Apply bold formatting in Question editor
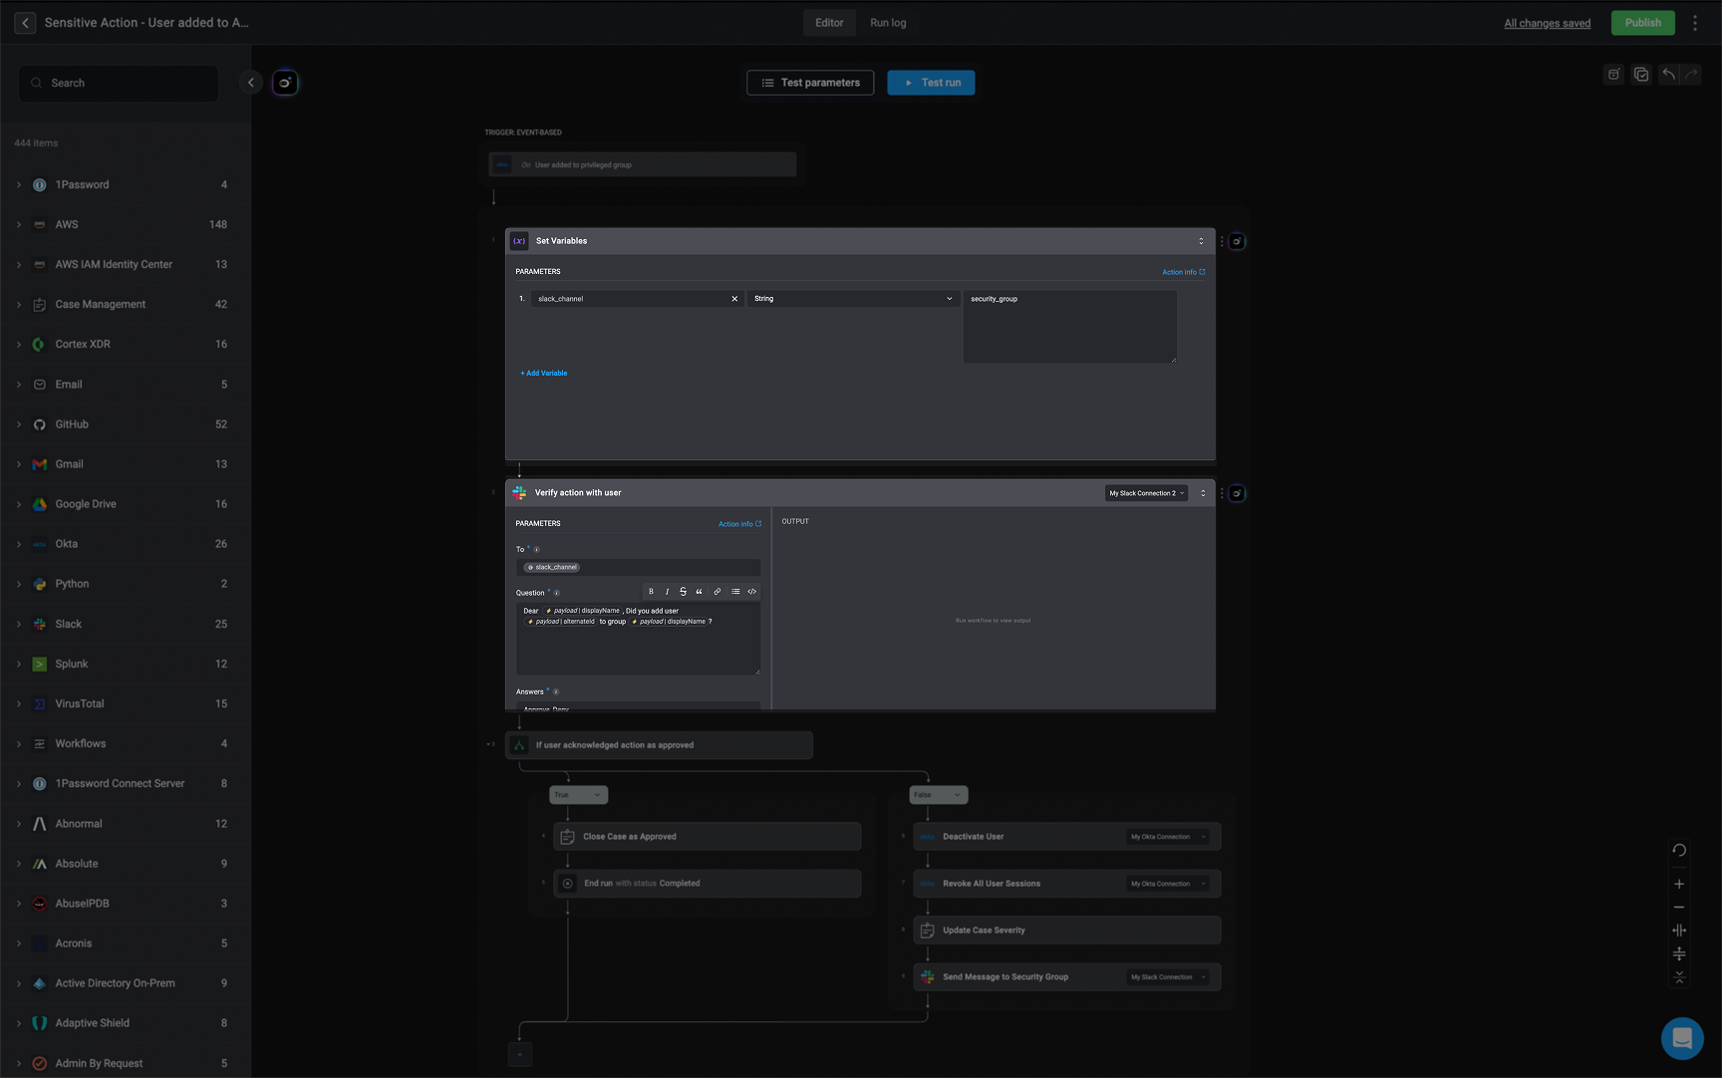1722x1078 pixels. click(x=651, y=592)
